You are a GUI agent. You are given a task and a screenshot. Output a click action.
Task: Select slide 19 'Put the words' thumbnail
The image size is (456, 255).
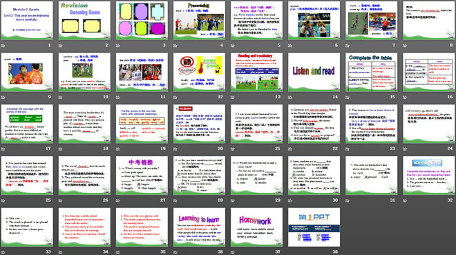[x=142, y=124]
